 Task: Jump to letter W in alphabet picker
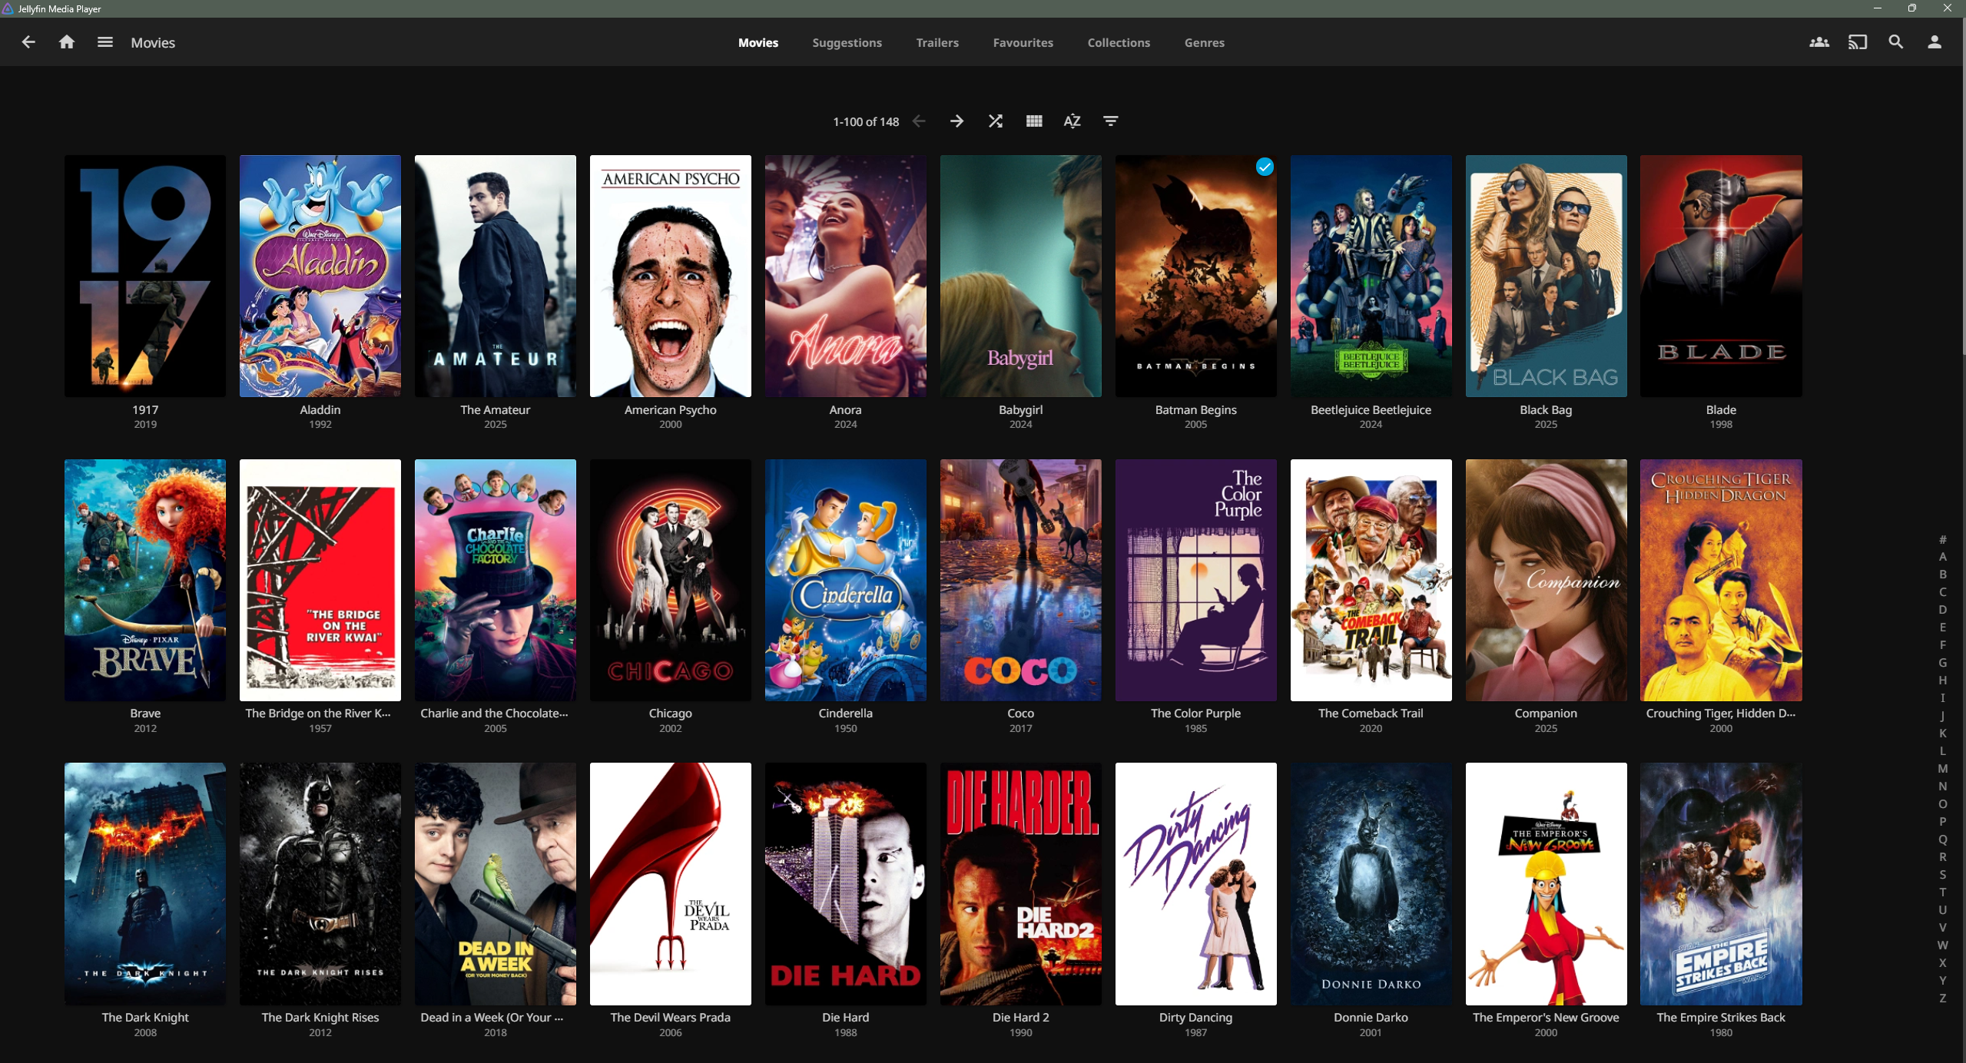[x=1942, y=945]
